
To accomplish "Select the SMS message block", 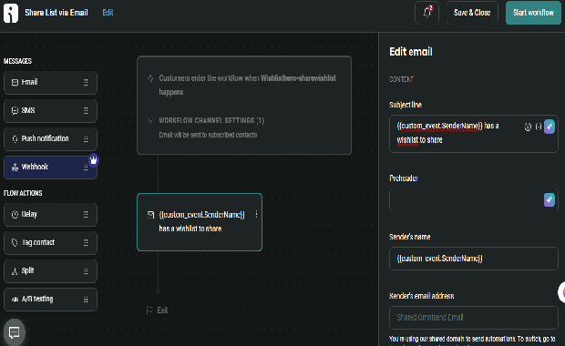I will 50,110.
